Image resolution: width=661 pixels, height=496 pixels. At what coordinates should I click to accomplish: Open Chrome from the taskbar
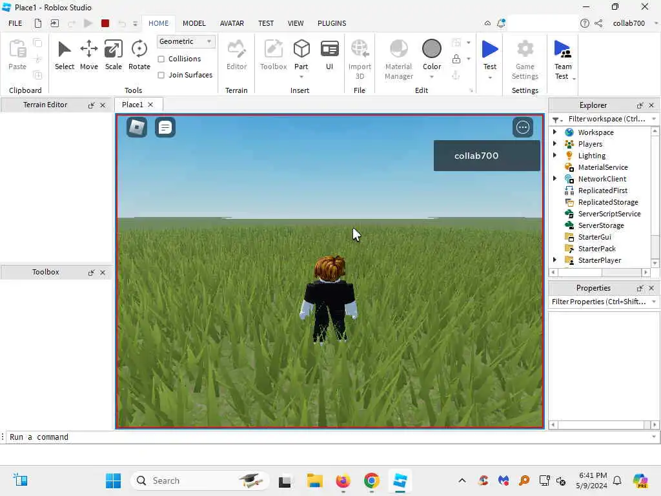[371, 480]
